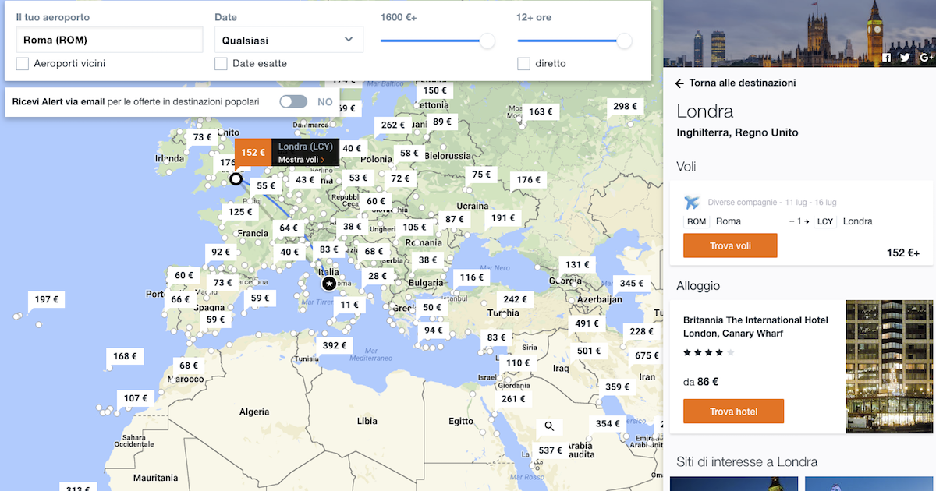Open the Date Qualsiasi dropdown
Screen dimensions: 936x491
point(289,40)
